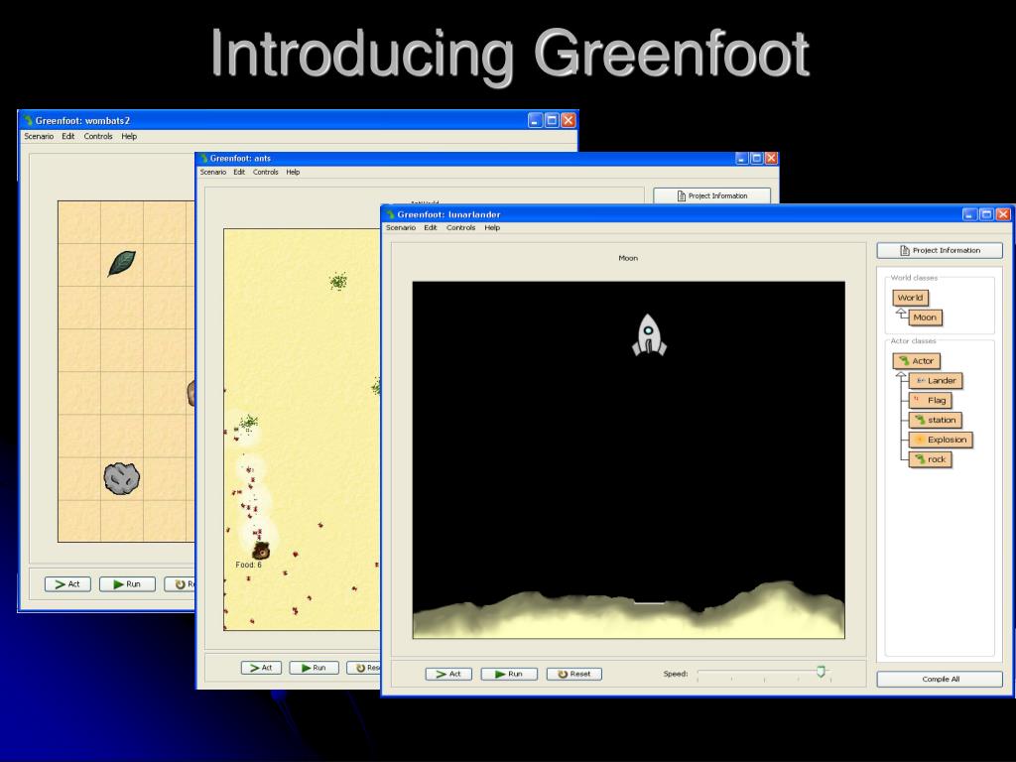The width and height of the screenshot is (1016, 762).
Task: Open Controls menu in ants window
Action: [266, 172]
